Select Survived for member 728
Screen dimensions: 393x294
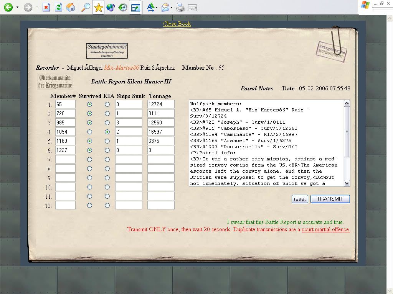point(89,113)
